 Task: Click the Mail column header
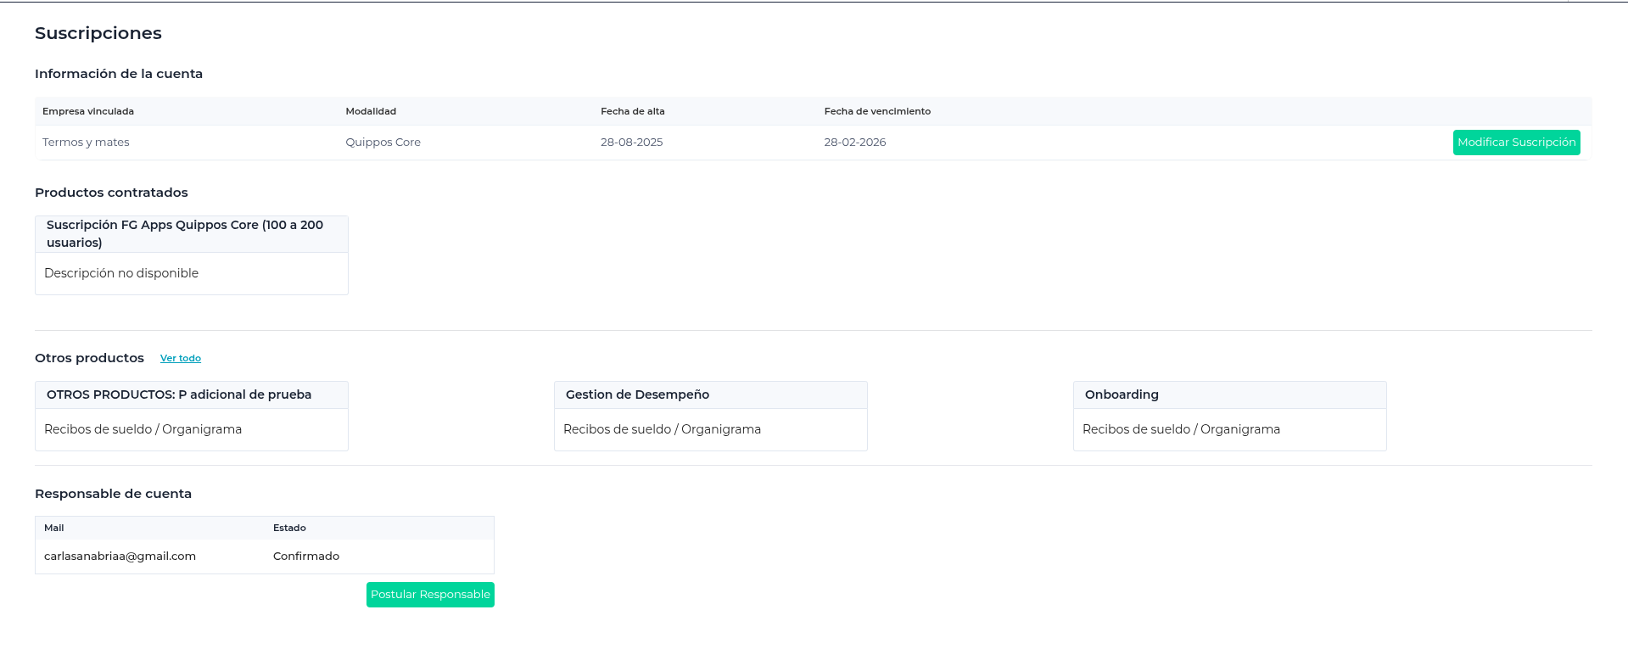54,528
